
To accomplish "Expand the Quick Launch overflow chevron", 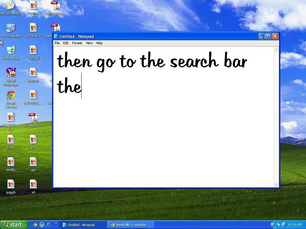I will [x=56, y=223].
